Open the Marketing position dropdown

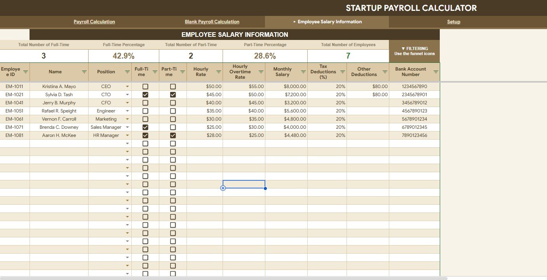point(127,119)
